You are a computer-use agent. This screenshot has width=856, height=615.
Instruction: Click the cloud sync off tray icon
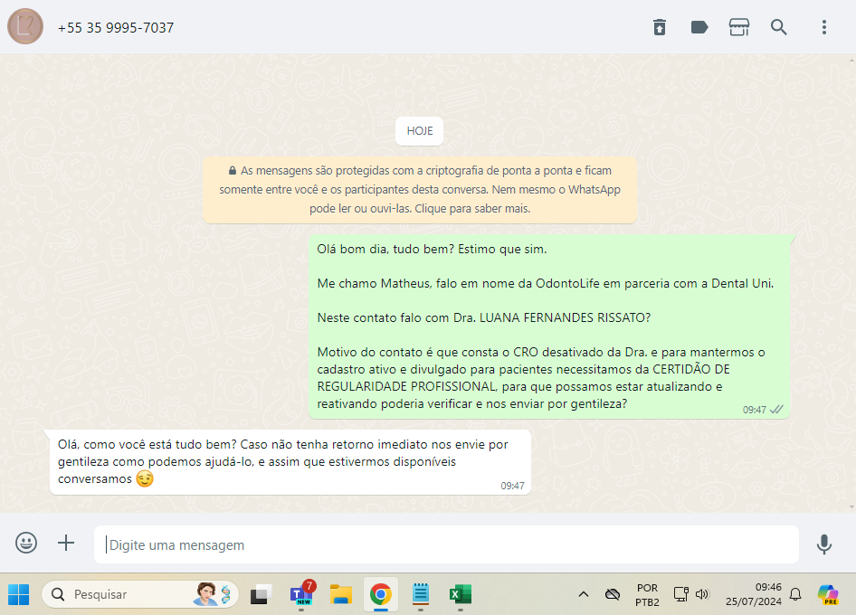[613, 594]
